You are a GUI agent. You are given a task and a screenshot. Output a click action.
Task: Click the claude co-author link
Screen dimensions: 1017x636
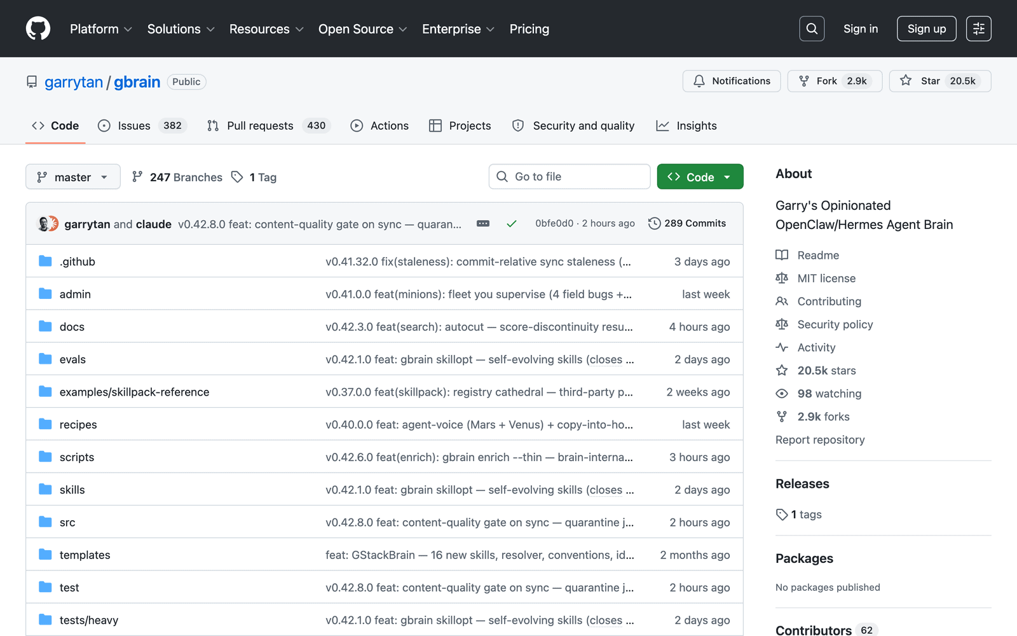[154, 224]
